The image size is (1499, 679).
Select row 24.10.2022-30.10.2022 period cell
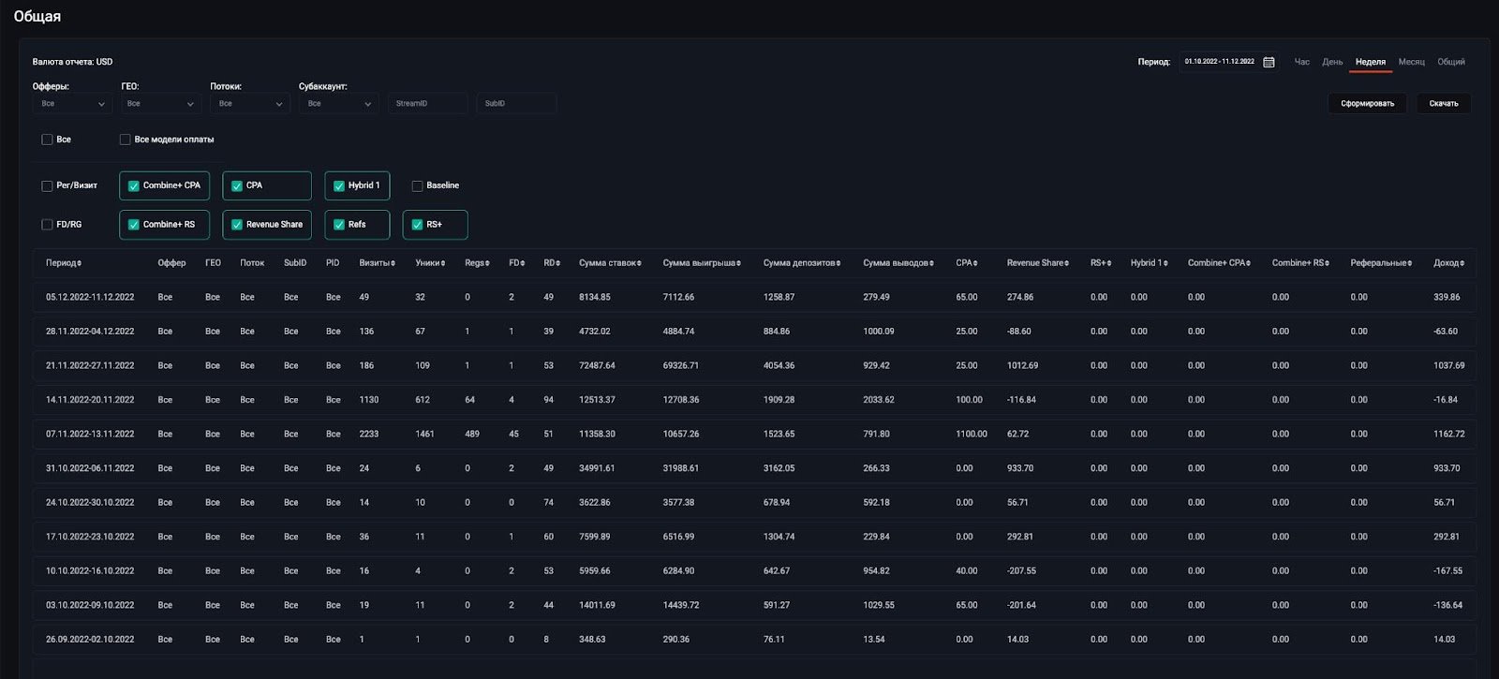point(90,502)
